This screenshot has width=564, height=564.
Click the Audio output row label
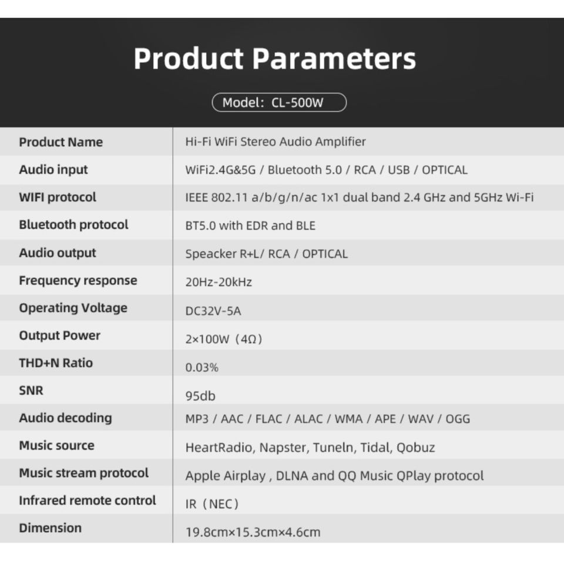pos(58,253)
